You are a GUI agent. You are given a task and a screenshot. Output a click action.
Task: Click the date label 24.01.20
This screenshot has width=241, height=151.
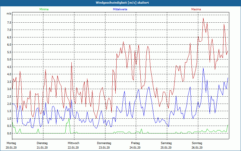pos(135,148)
